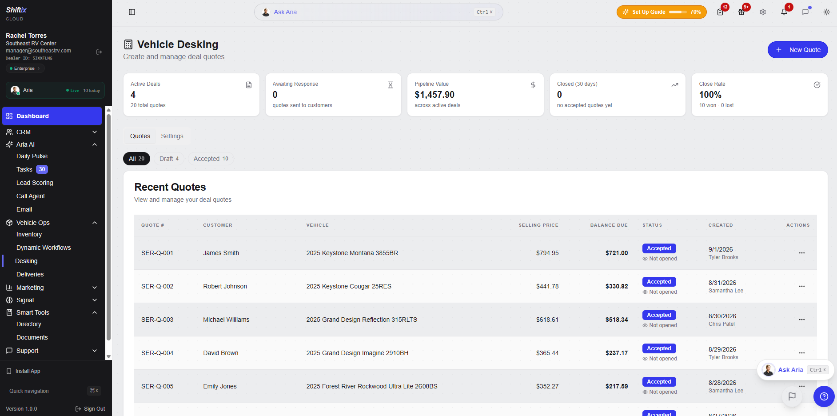The width and height of the screenshot is (837, 416).
Task: Open the gift icon with 9+ badge
Action: 741,12
